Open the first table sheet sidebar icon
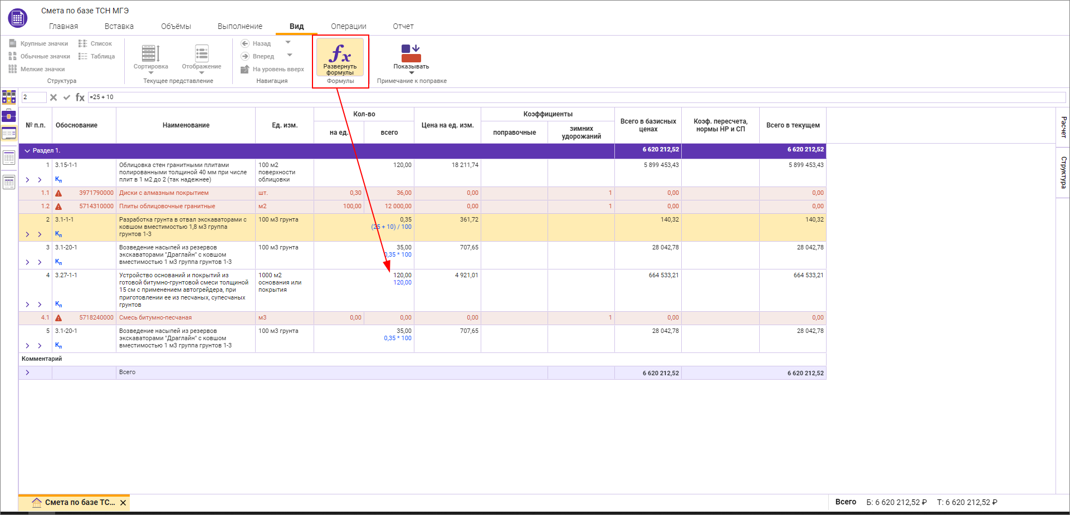Viewport: 1070px width, 515px height. click(x=9, y=158)
